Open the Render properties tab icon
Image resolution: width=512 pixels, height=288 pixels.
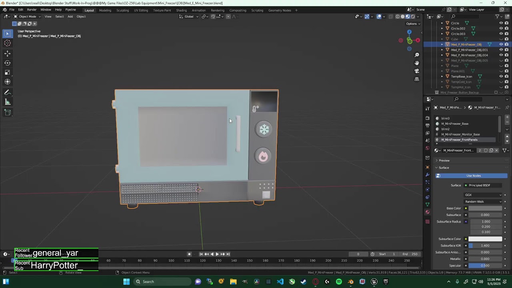pyautogui.click(x=427, y=118)
